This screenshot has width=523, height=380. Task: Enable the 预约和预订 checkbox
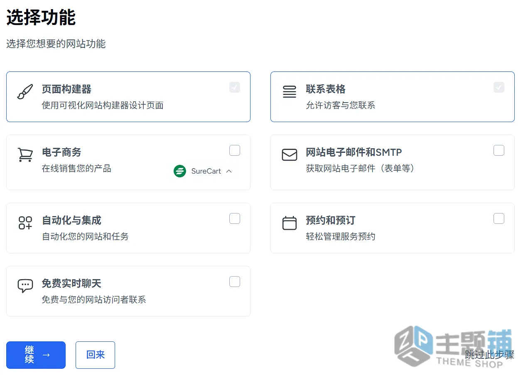click(x=499, y=218)
